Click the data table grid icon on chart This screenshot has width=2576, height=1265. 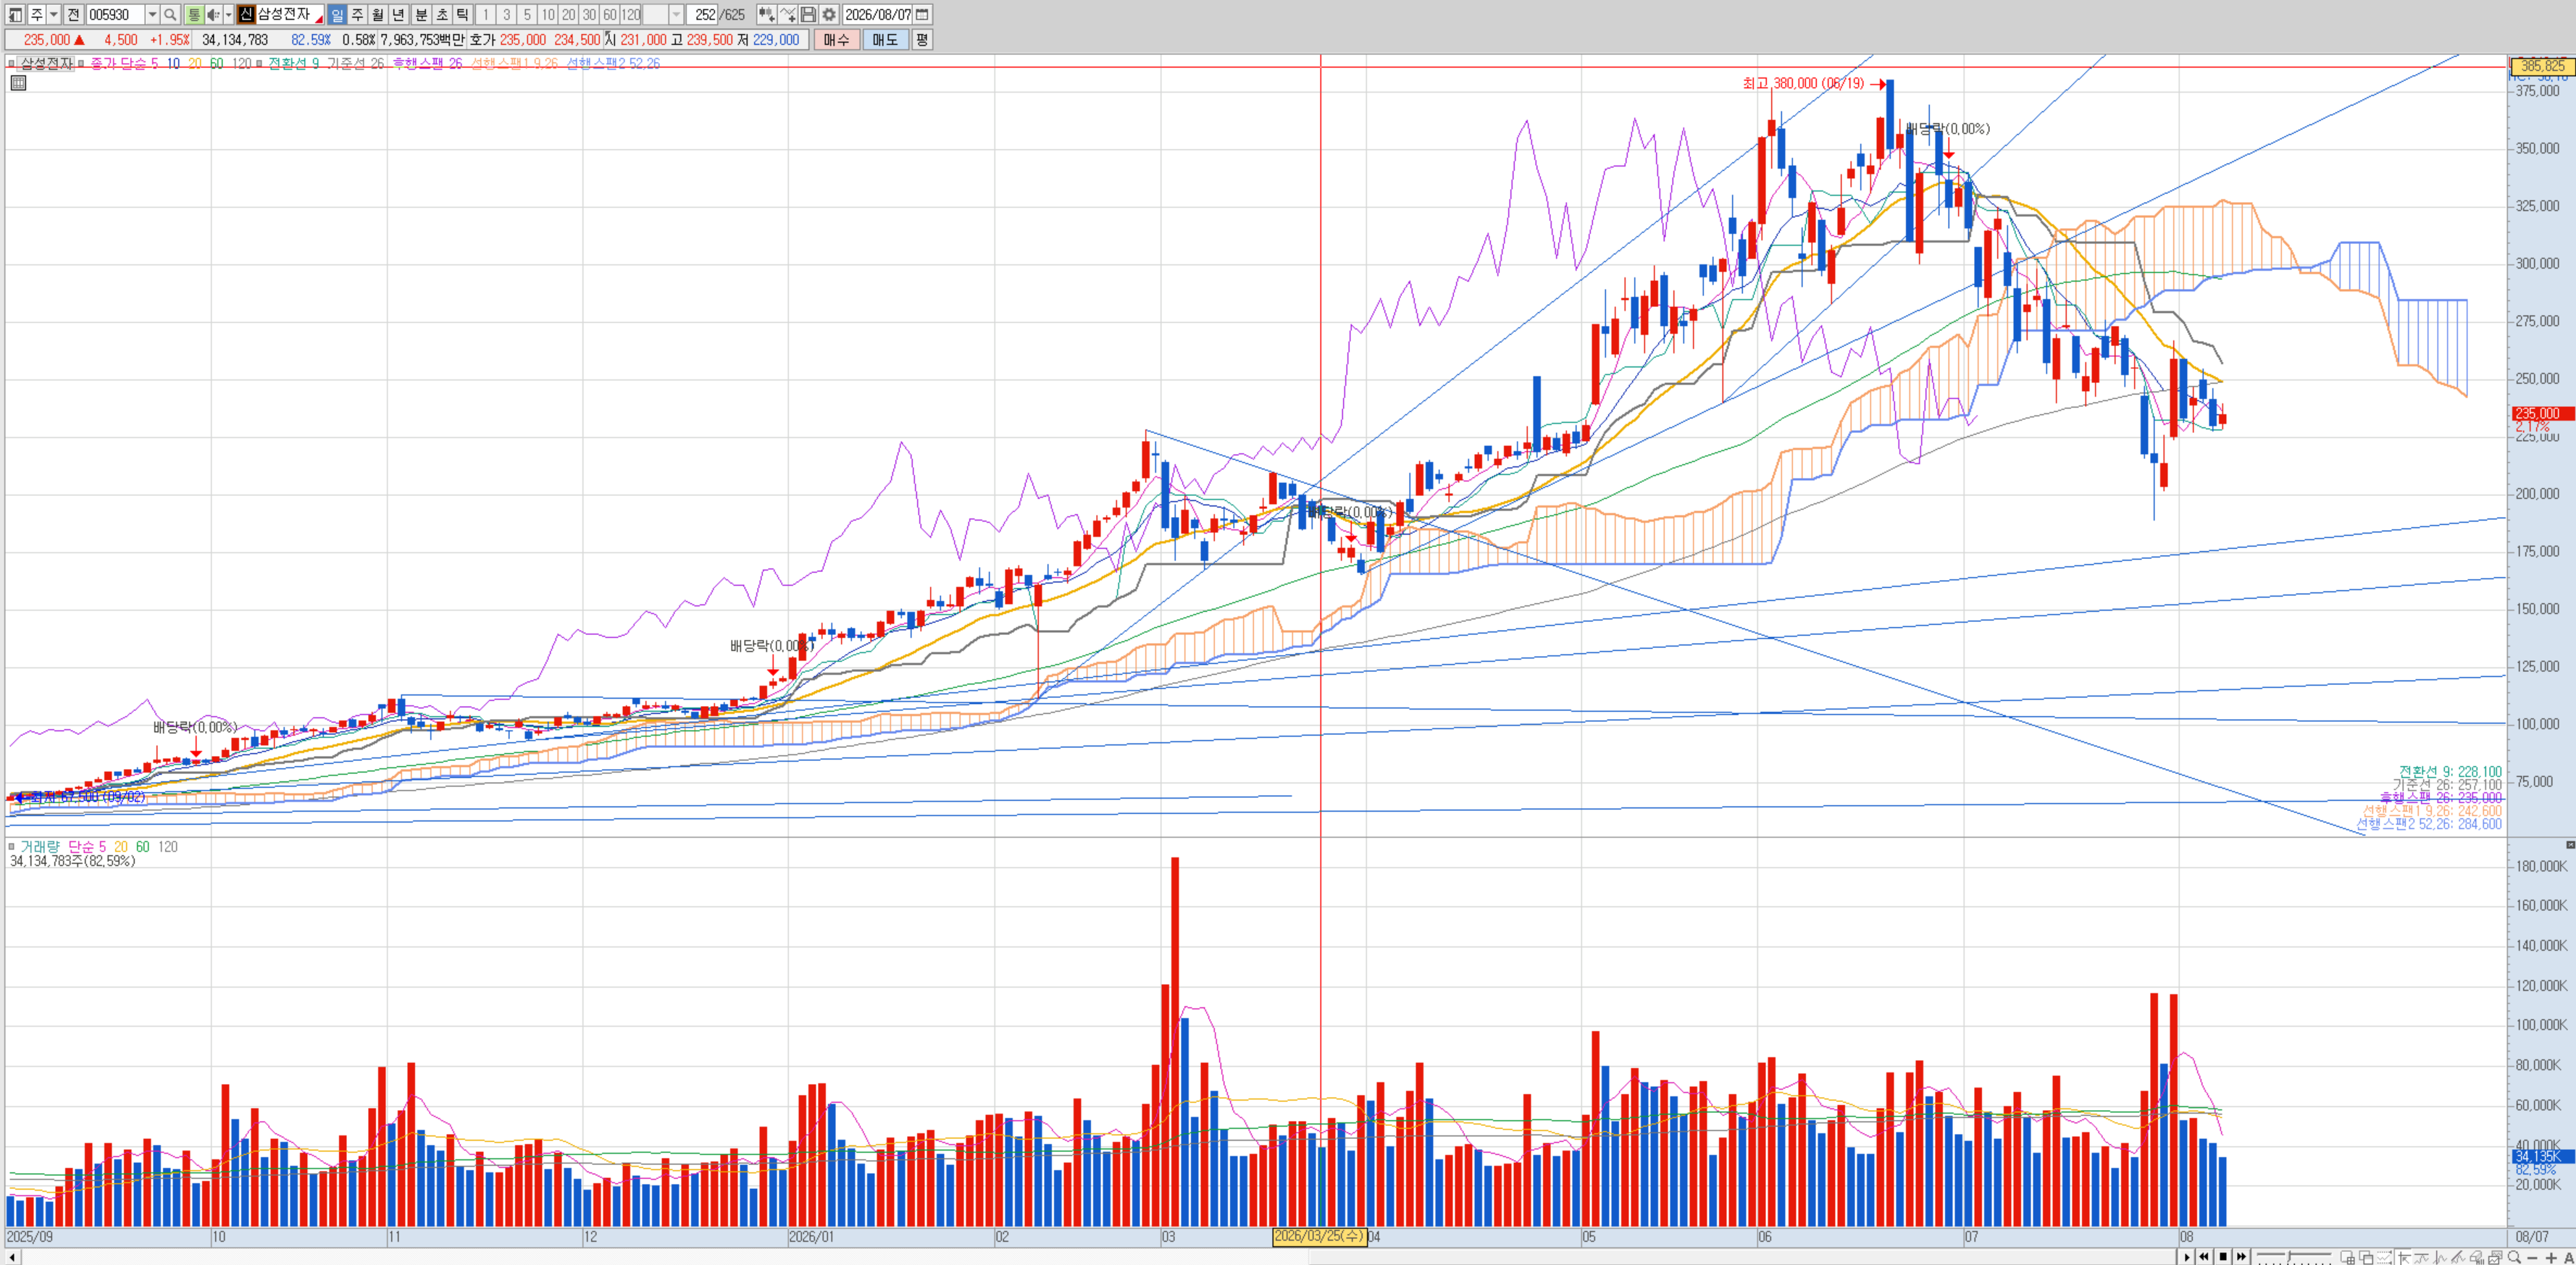18,83
